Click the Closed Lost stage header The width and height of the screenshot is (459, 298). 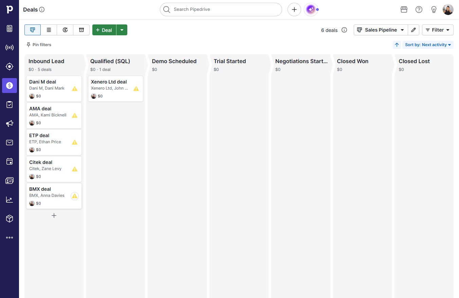pos(414,61)
